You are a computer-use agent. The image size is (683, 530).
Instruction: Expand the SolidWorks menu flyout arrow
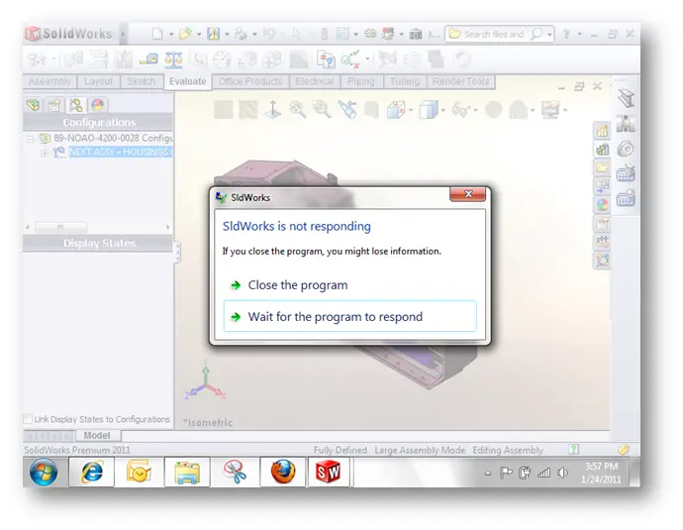coord(123,34)
